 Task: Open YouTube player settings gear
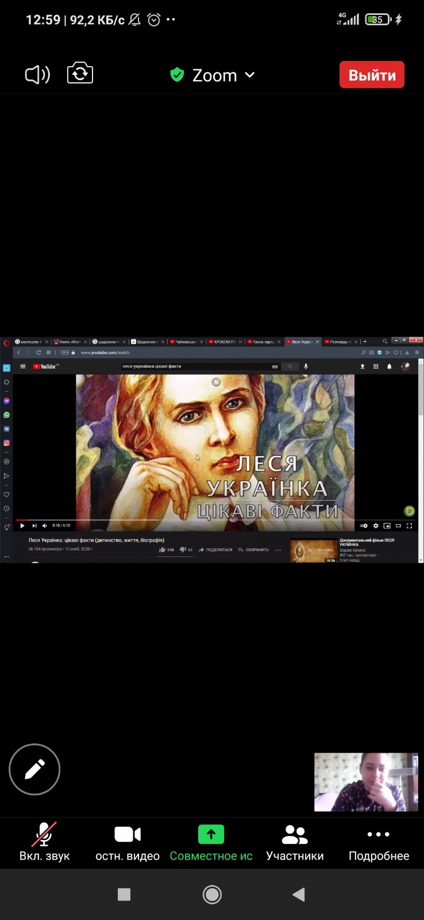[376, 525]
